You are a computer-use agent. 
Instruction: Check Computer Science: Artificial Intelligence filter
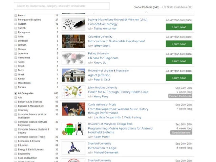[x=16, y=115]
